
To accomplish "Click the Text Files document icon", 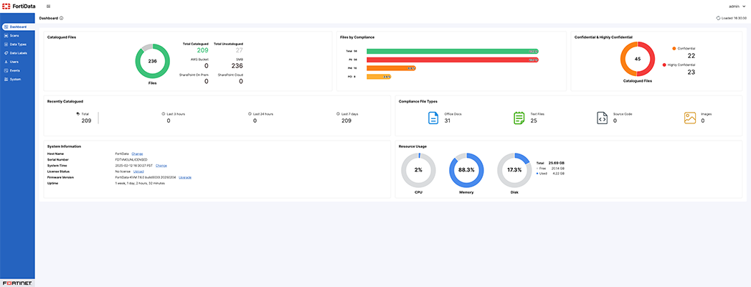I will click(519, 118).
